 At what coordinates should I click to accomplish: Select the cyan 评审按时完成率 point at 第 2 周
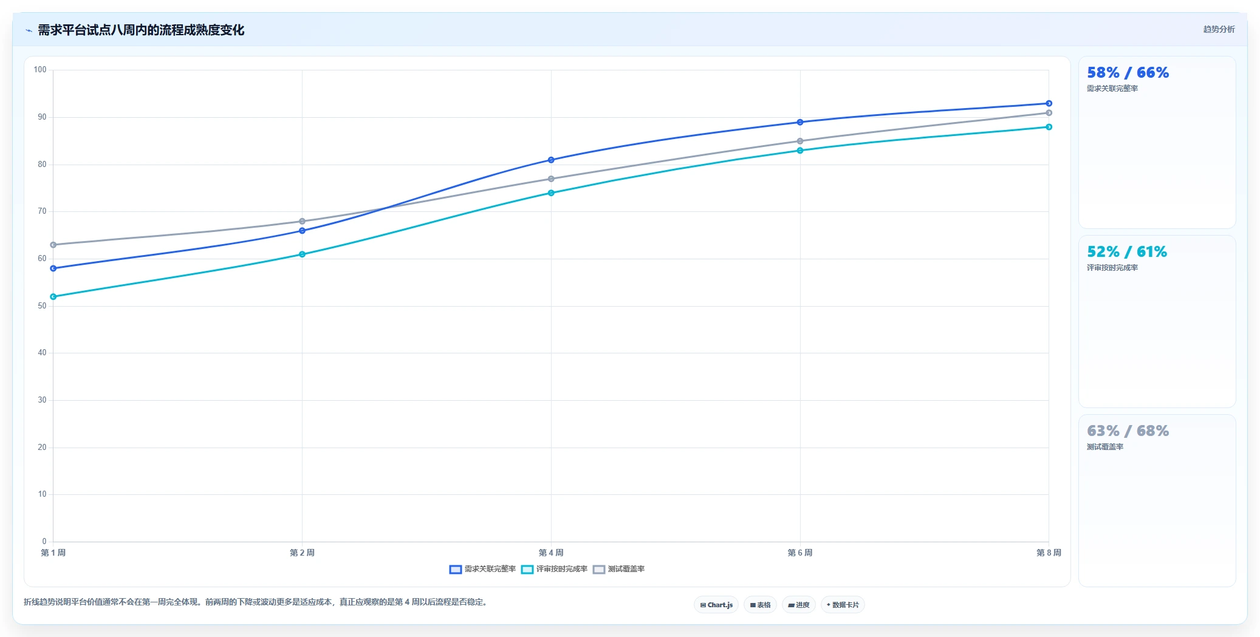point(302,254)
